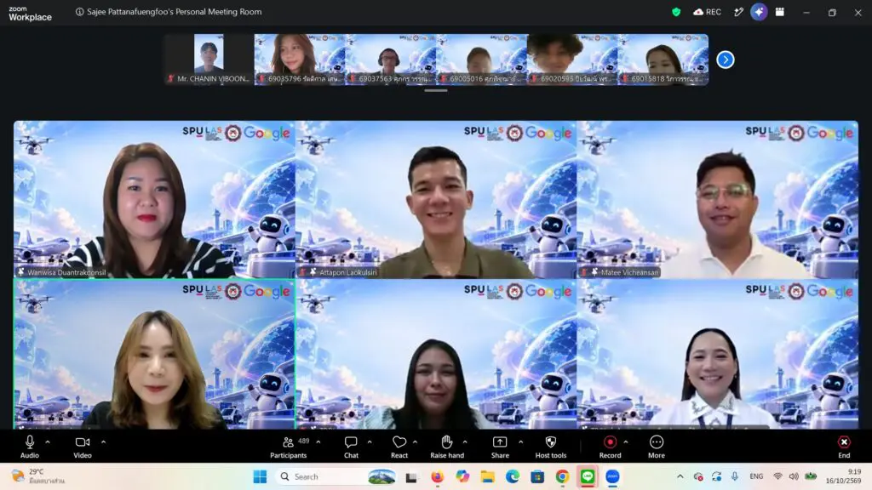Viewport: 872px width, 490px height.
Task: Click the cloud REC recording indicator
Action: click(707, 12)
